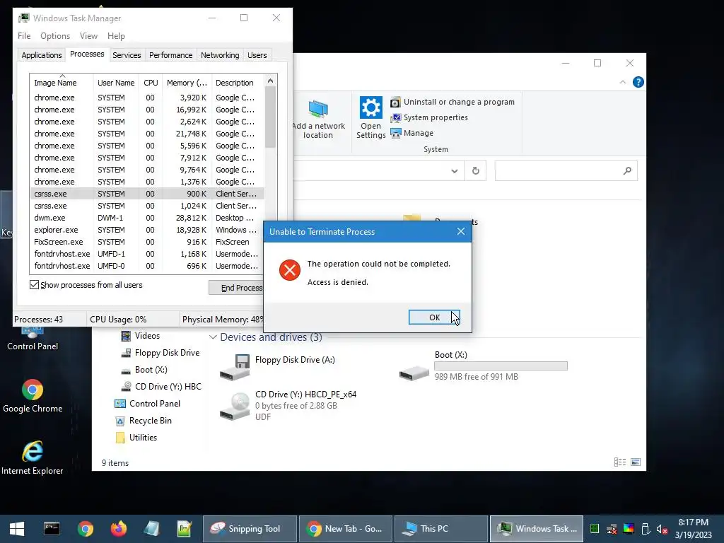Select Videos in the navigation pane
724x543 pixels.
pos(141,336)
